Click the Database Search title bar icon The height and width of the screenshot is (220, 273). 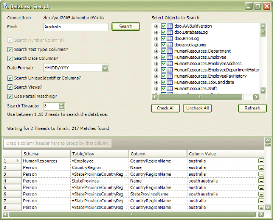pos(6,6)
